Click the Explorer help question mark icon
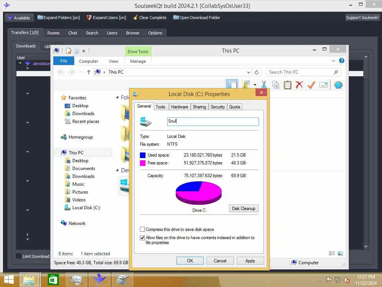This screenshot has width=382, height=287. (x=342, y=61)
